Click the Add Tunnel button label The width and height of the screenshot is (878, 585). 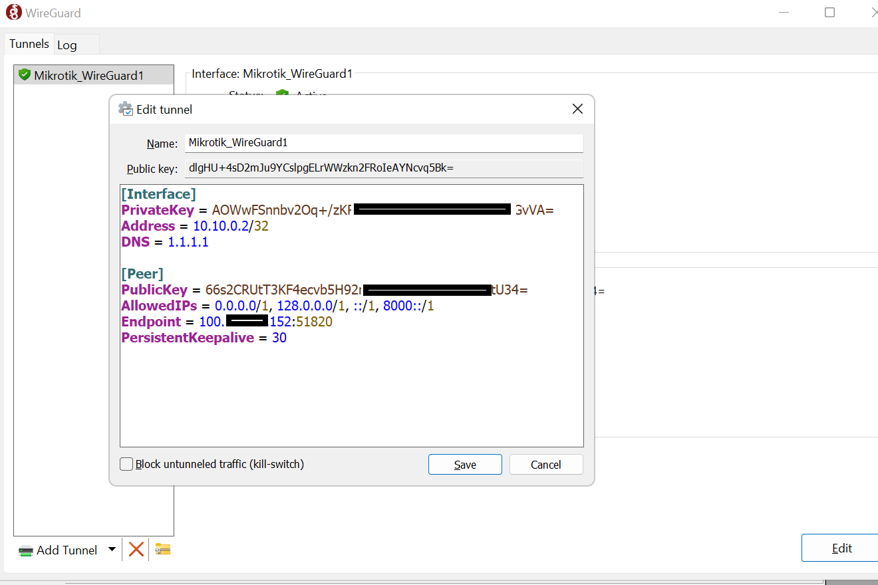click(67, 550)
